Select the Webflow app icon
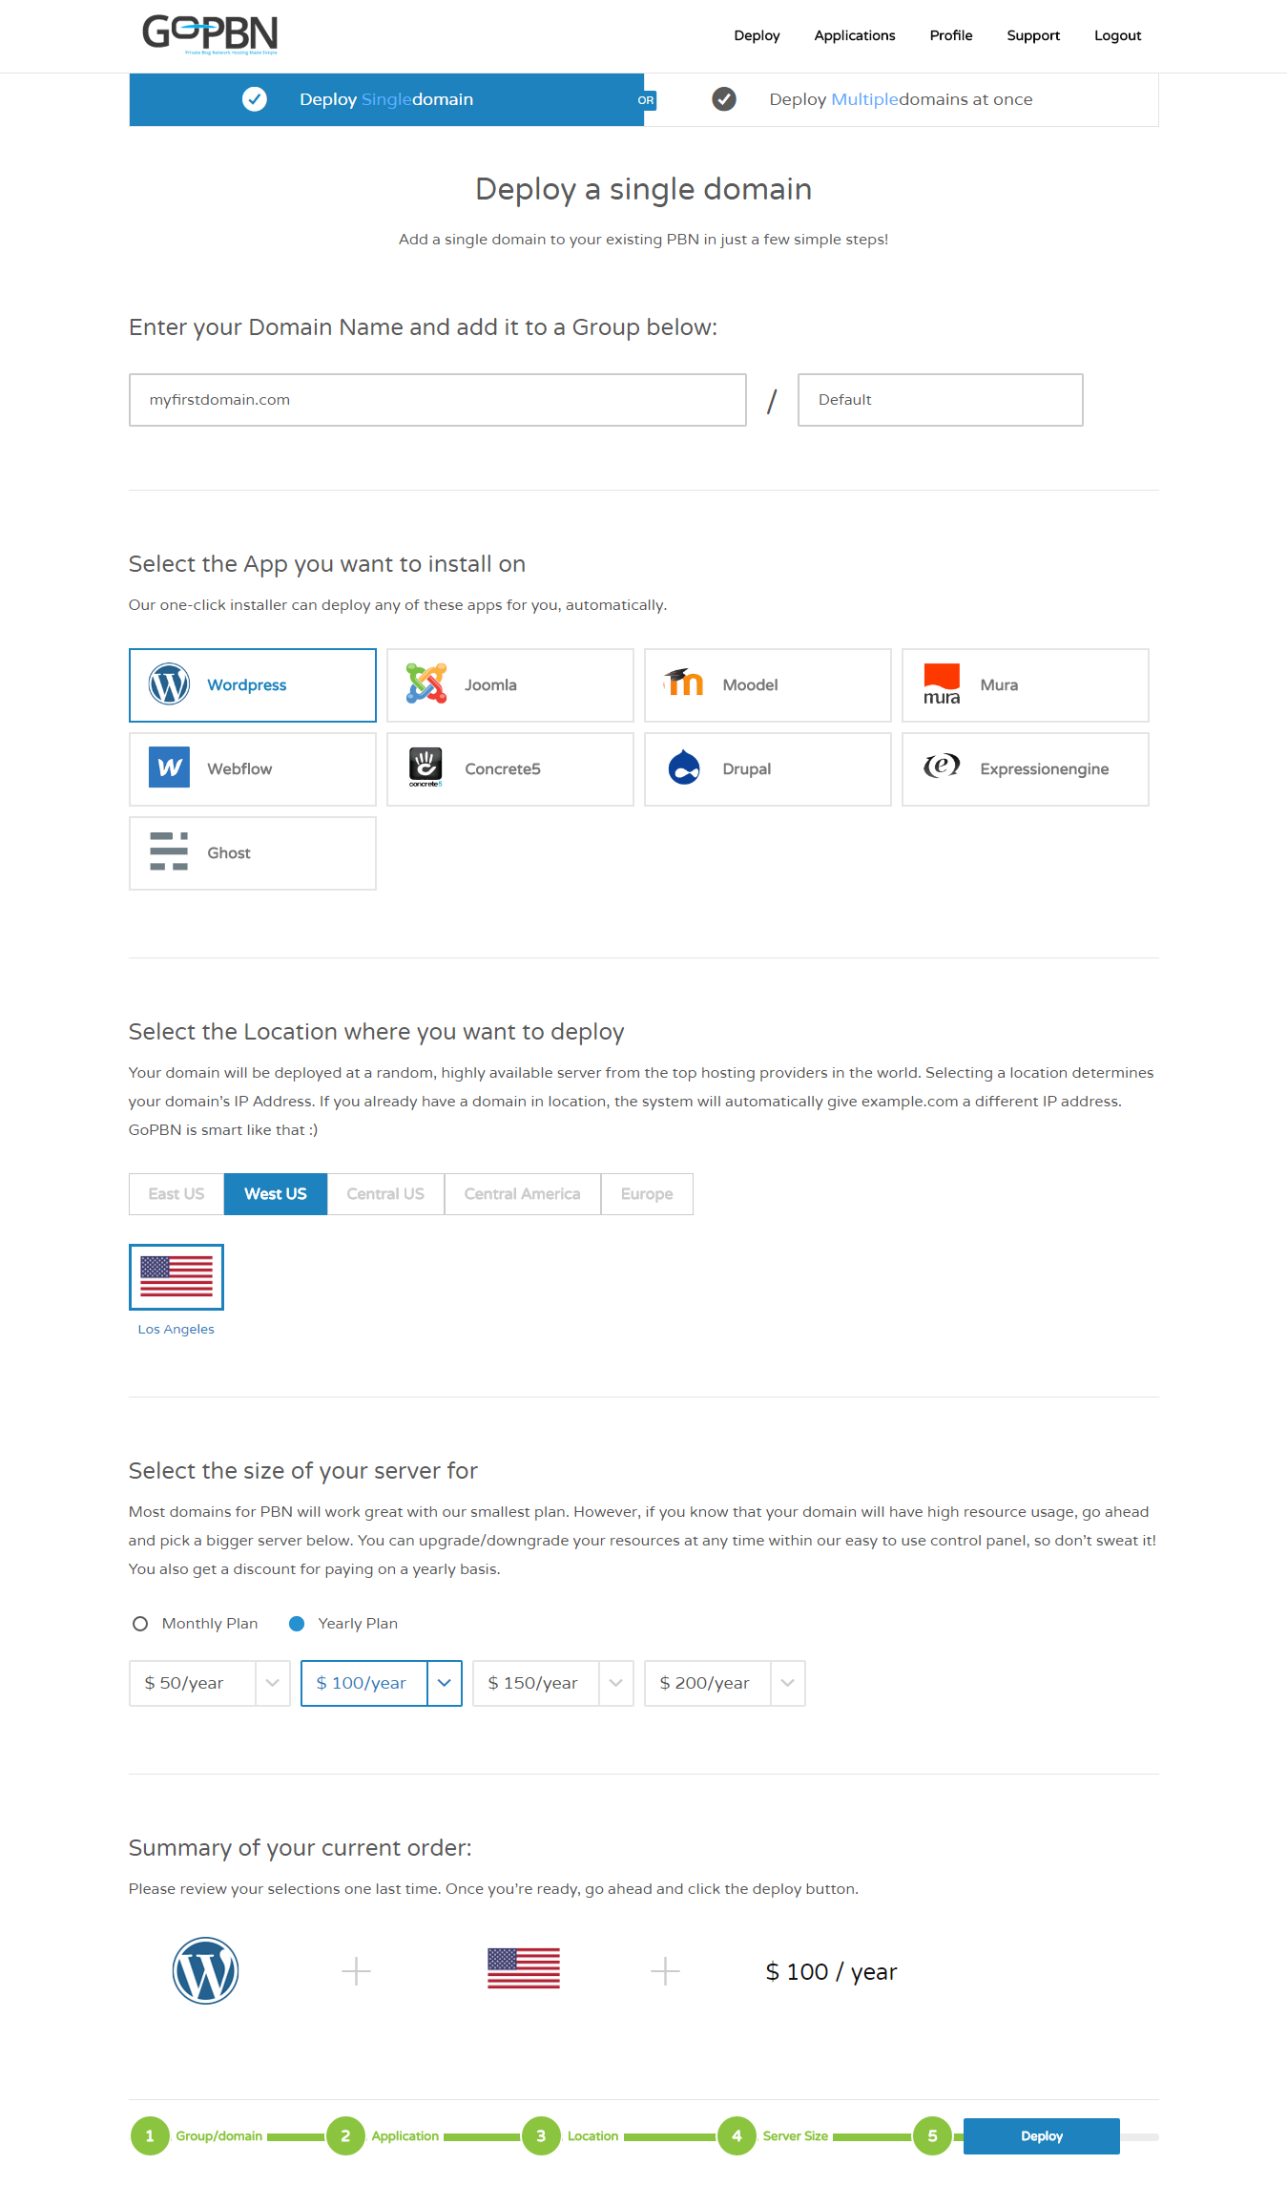1287x2186 pixels. 169,767
